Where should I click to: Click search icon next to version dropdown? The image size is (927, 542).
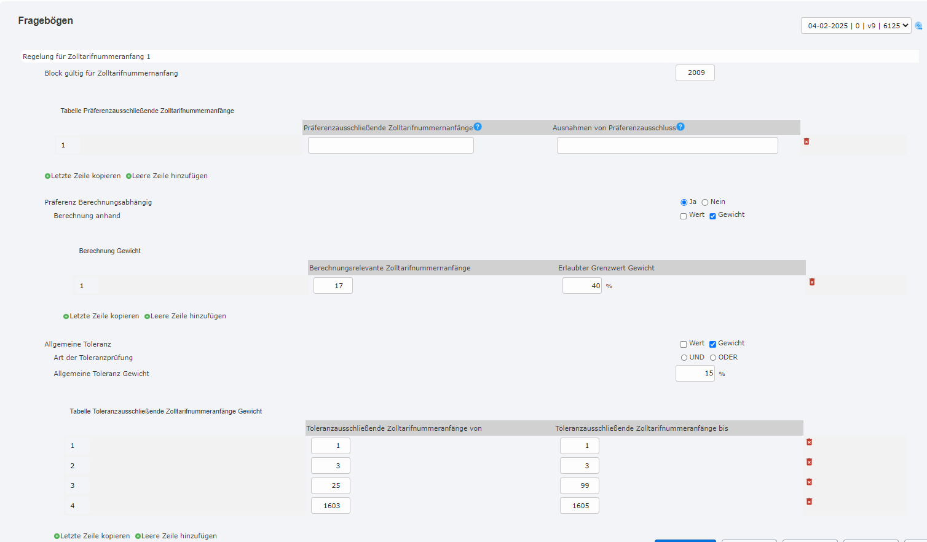point(918,26)
